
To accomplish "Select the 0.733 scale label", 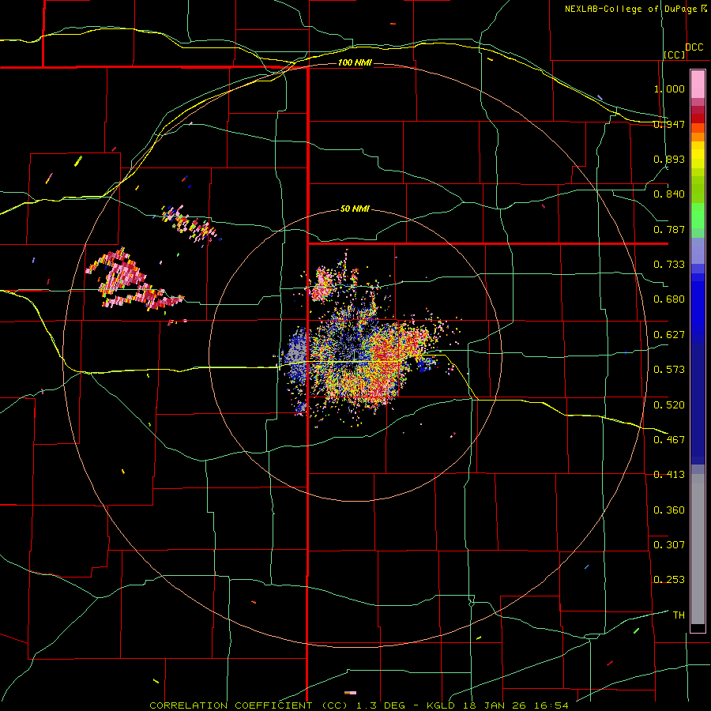I will coord(669,265).
